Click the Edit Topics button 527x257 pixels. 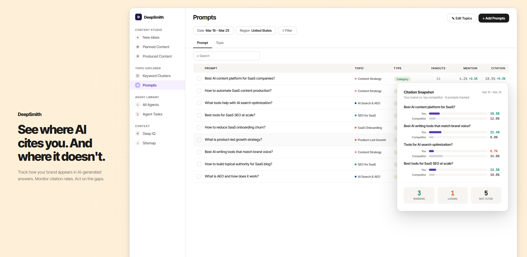point(462,18)
